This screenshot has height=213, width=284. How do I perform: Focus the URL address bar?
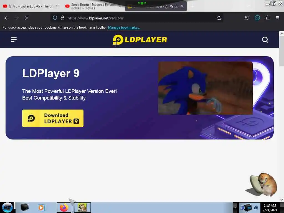pyautogui.click(x=138, y=18)
